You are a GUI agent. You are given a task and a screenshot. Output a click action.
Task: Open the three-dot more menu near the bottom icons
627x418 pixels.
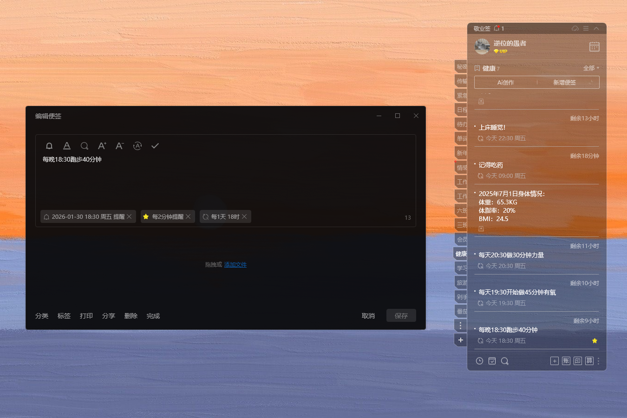tap(599, 360)
